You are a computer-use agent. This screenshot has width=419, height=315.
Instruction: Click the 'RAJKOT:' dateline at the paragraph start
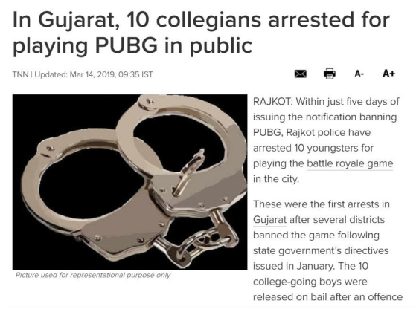pos(273,102)
